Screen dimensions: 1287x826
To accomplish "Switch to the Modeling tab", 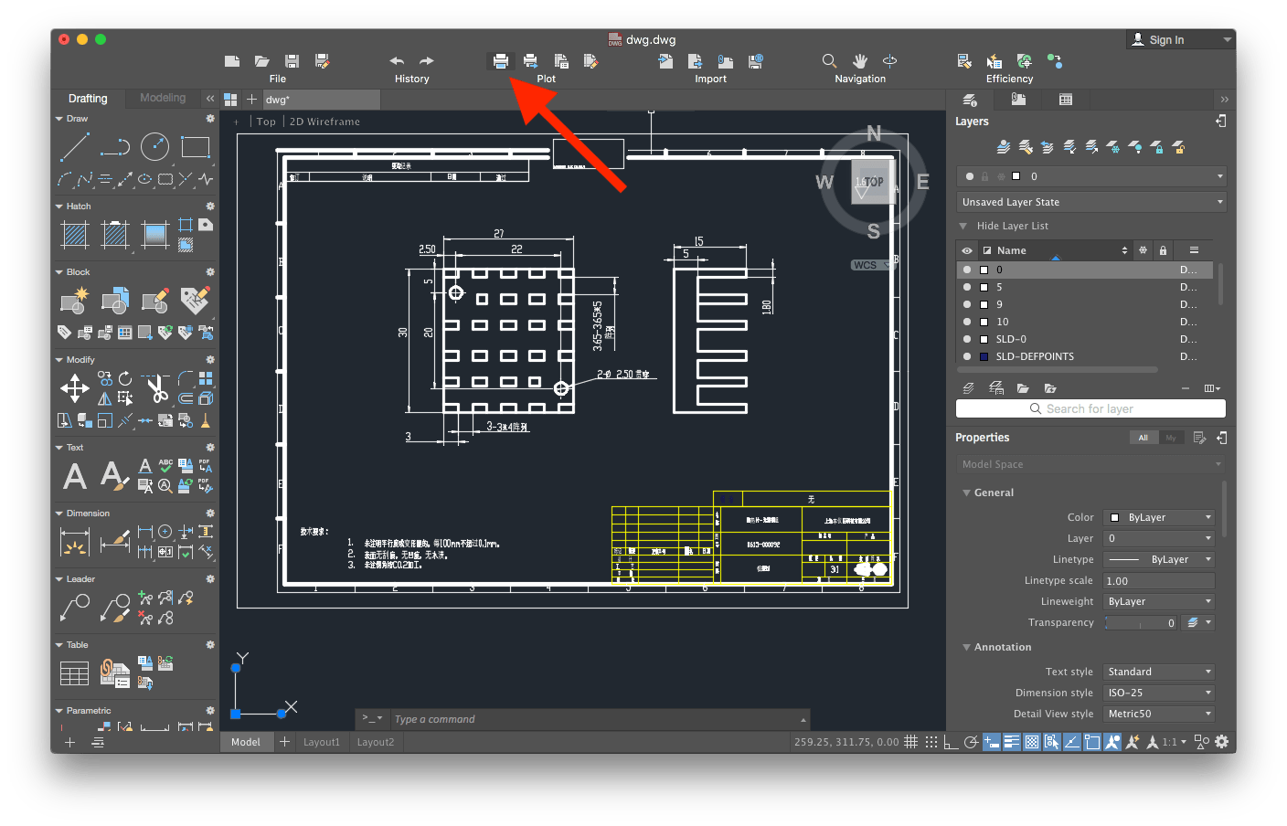I will click(x=163, y=98).
